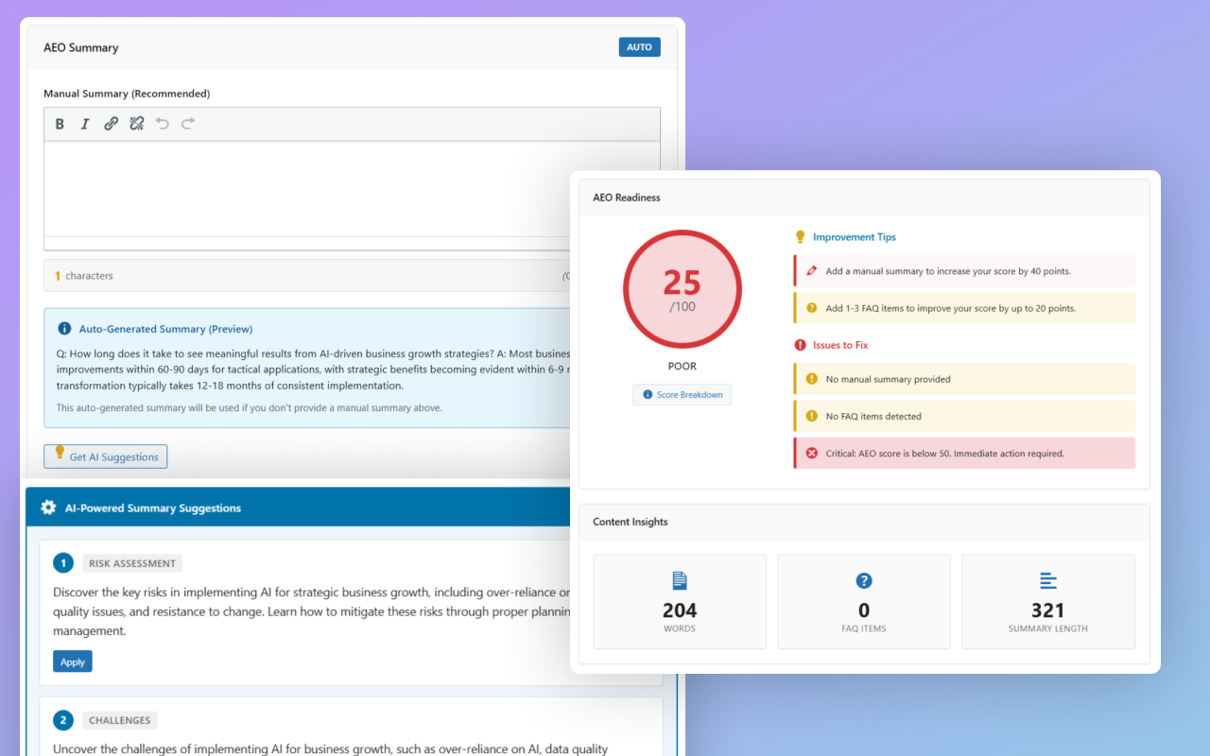The image size is (1210, 756).
Task: Click the gear icon on AI-Powered Summary Suggestions
Action: (x=48, y=507)
